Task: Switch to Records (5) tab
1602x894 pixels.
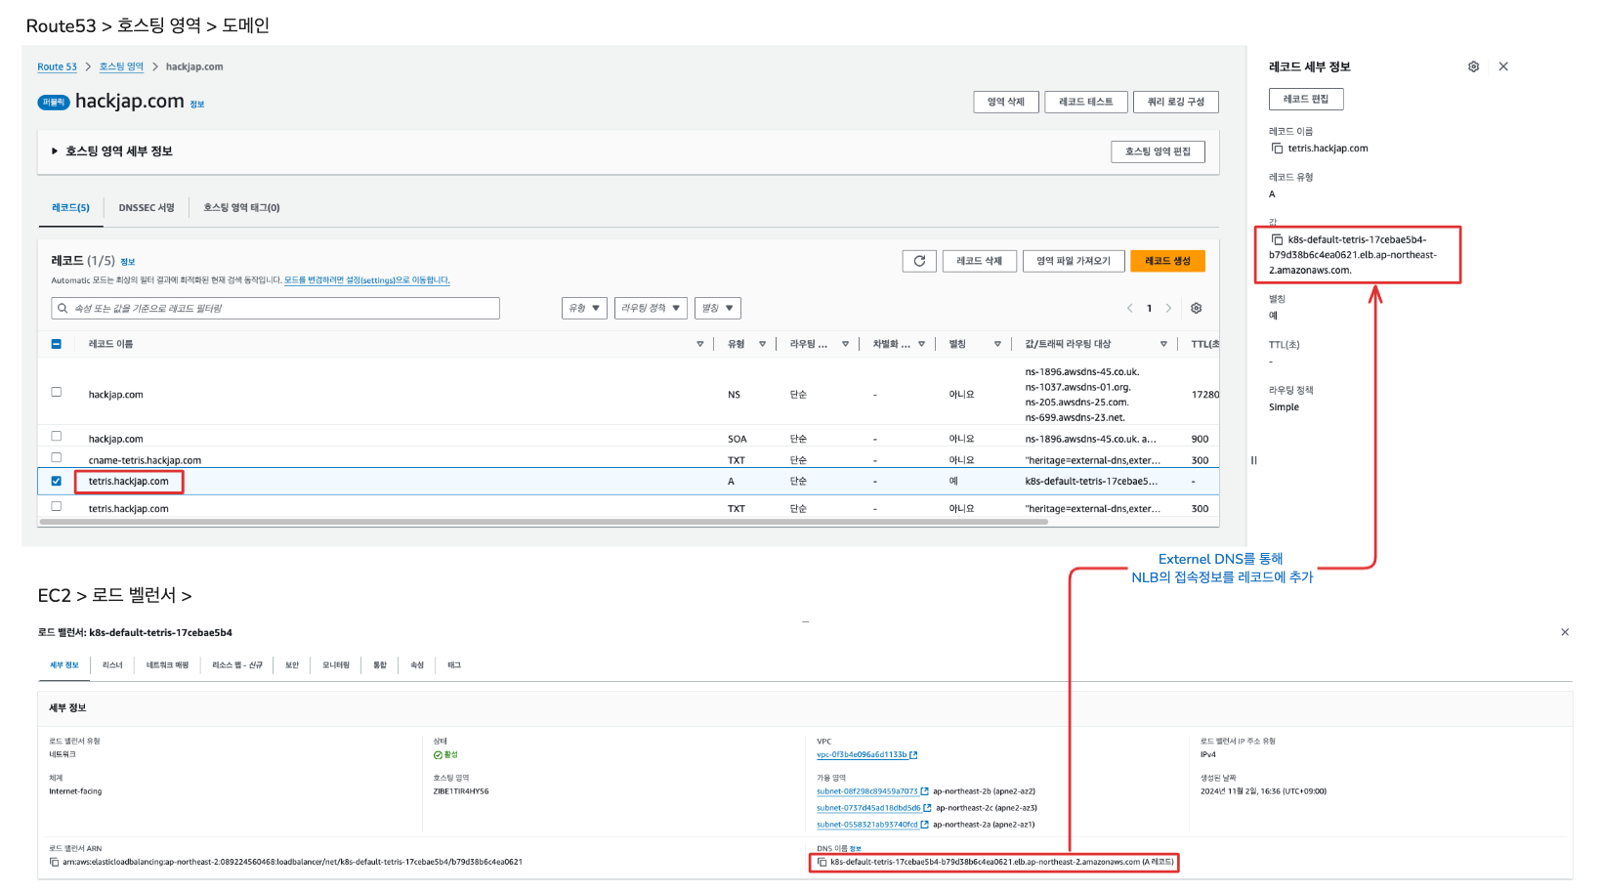Action: pyautogui.click(x=70, y=208)
